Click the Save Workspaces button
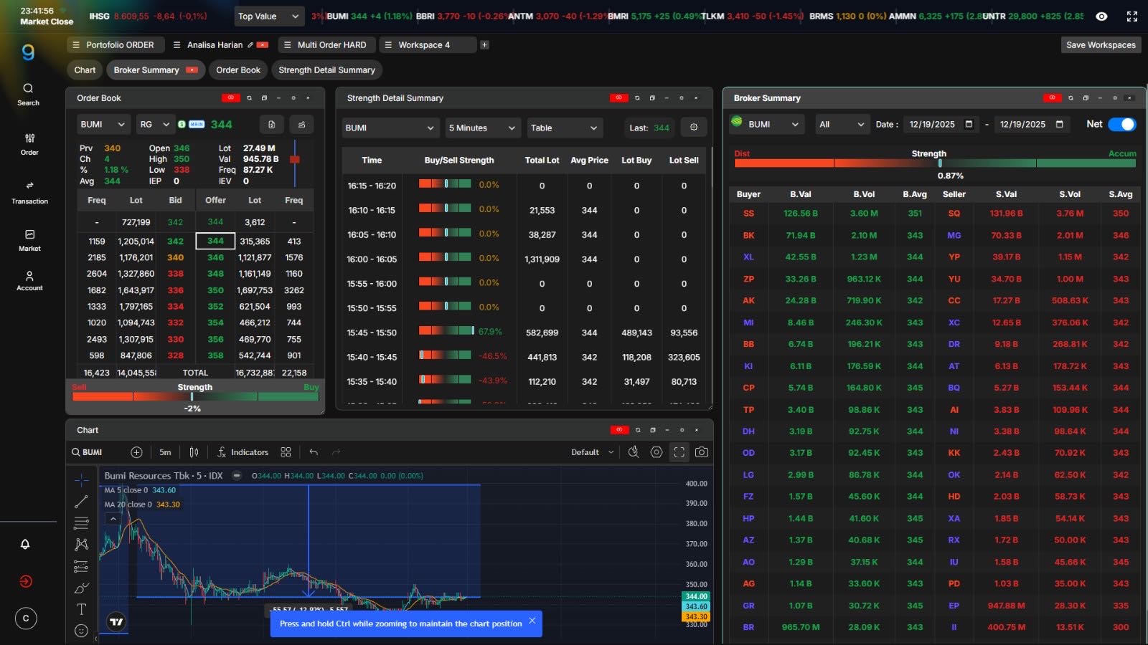The image size is (1148, 645). coord(1101,44)
